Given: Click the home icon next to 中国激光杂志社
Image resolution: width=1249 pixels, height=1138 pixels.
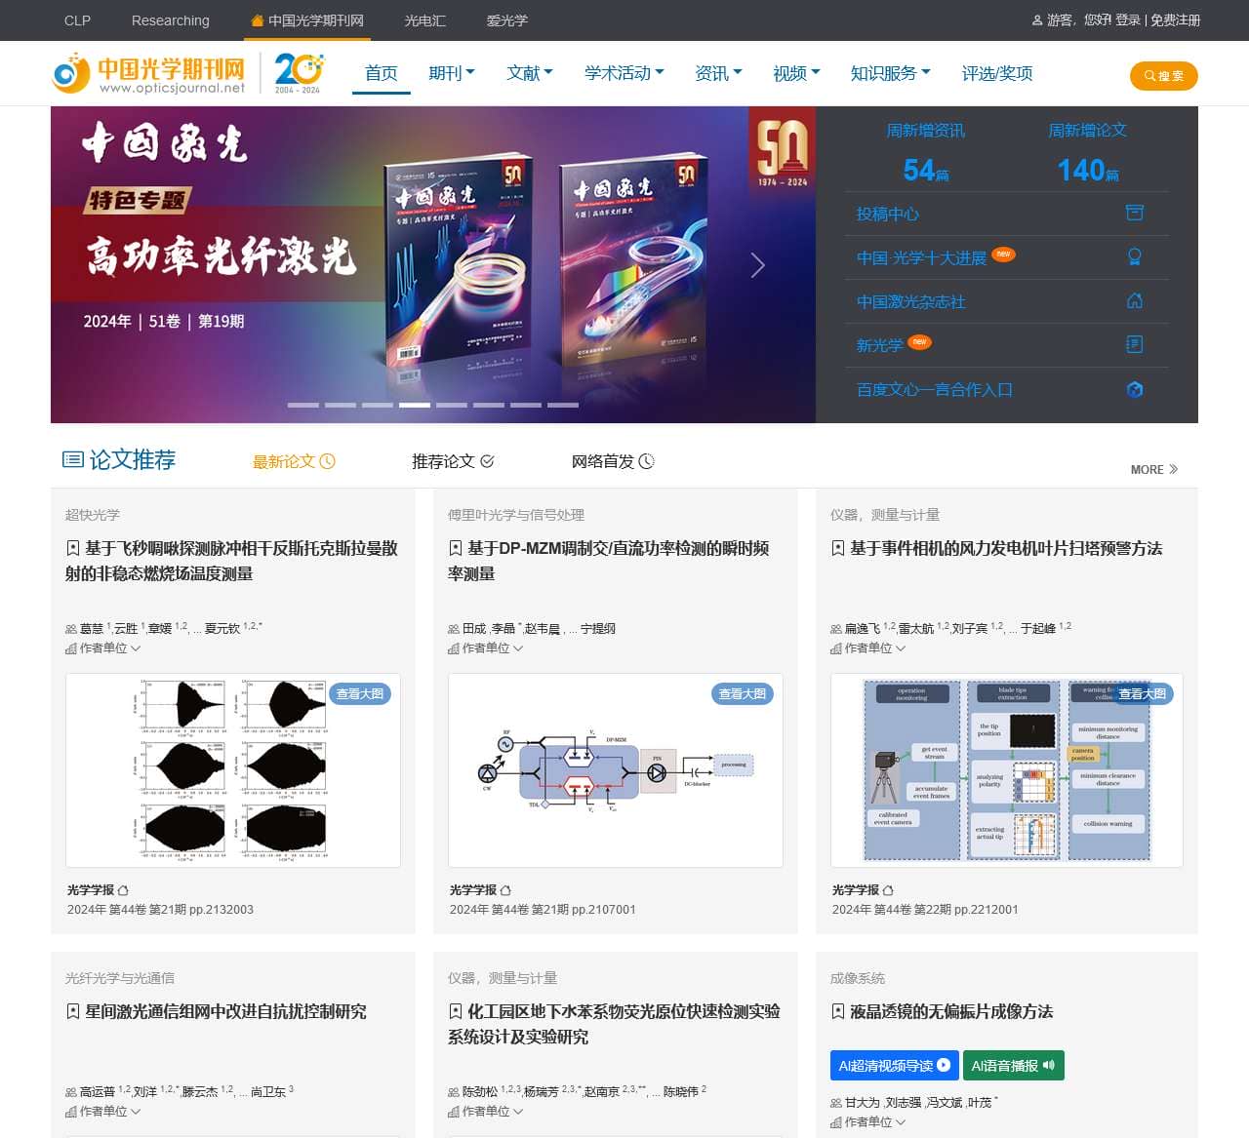Looking at the screenshot, I should tap(1135, 301).
